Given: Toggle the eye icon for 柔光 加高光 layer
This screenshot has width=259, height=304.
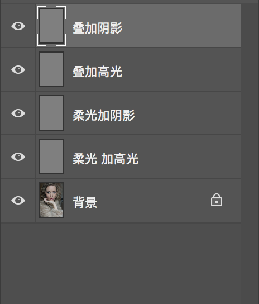Looking at the screenshot, I should [18, 157].
